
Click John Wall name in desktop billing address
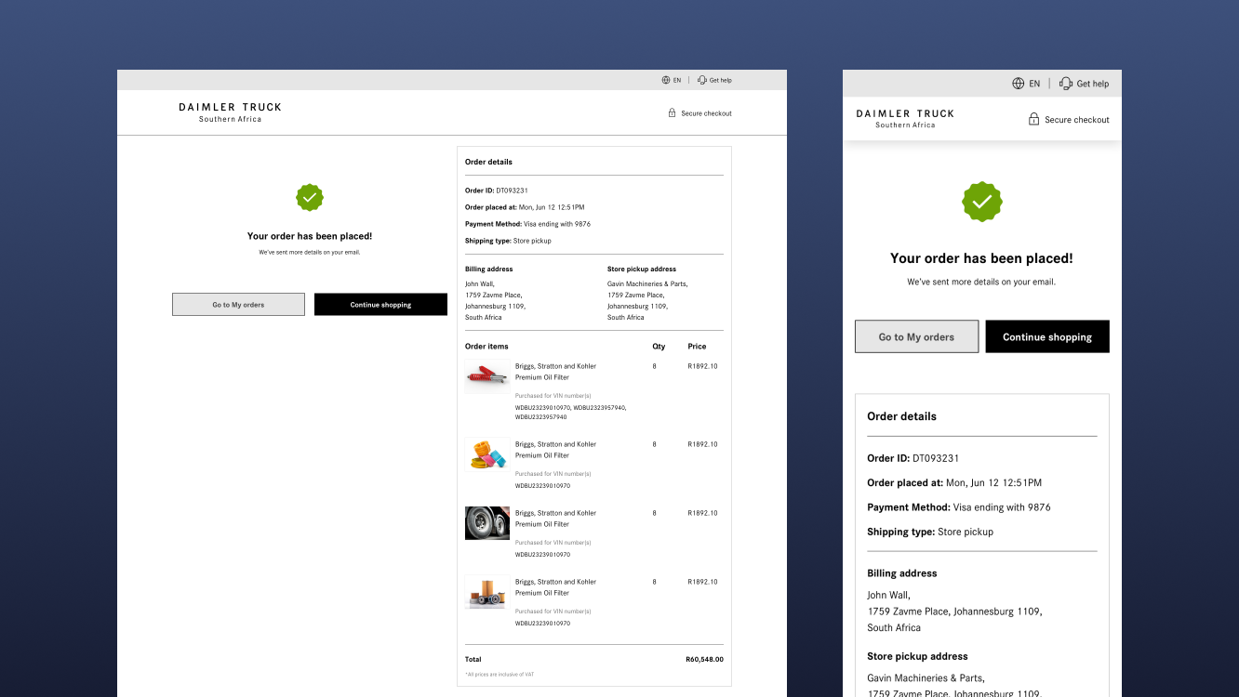pyautogui.click(x=480, y=284)
